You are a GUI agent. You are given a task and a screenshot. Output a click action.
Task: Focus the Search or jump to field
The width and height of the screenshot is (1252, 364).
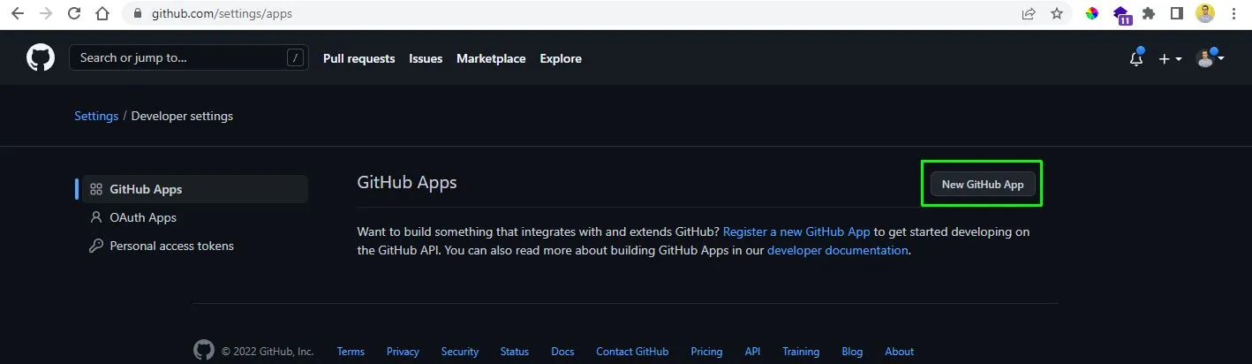pos(189,58)
